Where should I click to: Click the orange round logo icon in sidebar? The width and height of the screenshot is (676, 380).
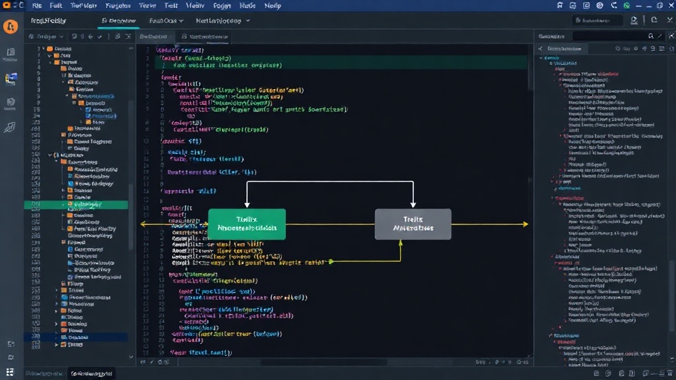coord(11,26)
